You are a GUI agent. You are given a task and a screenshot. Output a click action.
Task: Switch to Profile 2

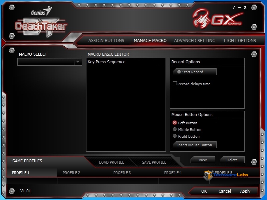71,173
